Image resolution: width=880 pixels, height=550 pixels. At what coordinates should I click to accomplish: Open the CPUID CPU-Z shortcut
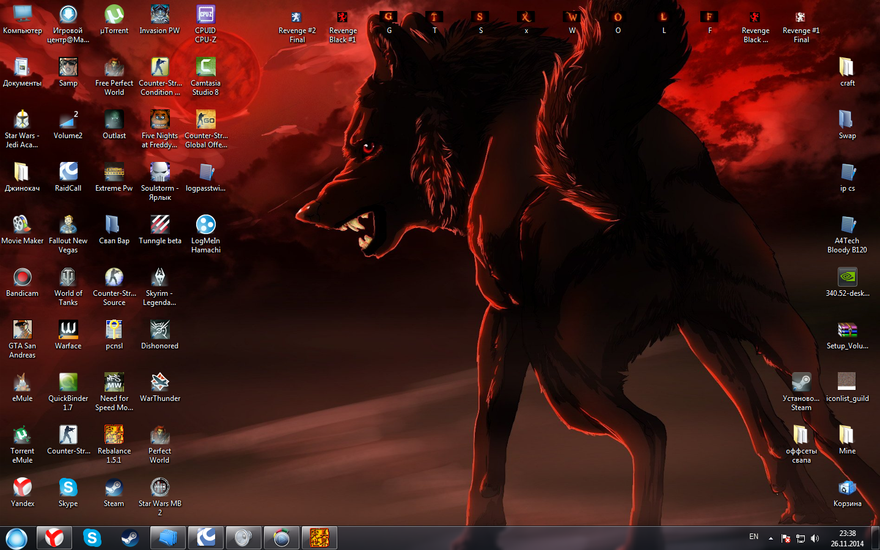point(205,24)
